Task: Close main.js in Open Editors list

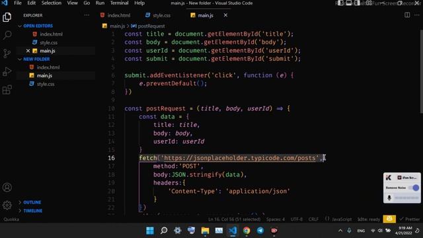Action: coord(28,51)
